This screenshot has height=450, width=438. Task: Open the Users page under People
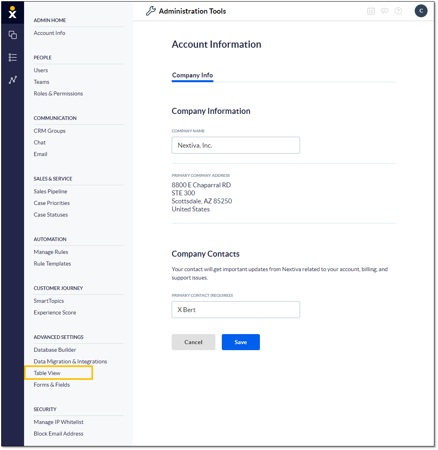click(x=41, y=70)
